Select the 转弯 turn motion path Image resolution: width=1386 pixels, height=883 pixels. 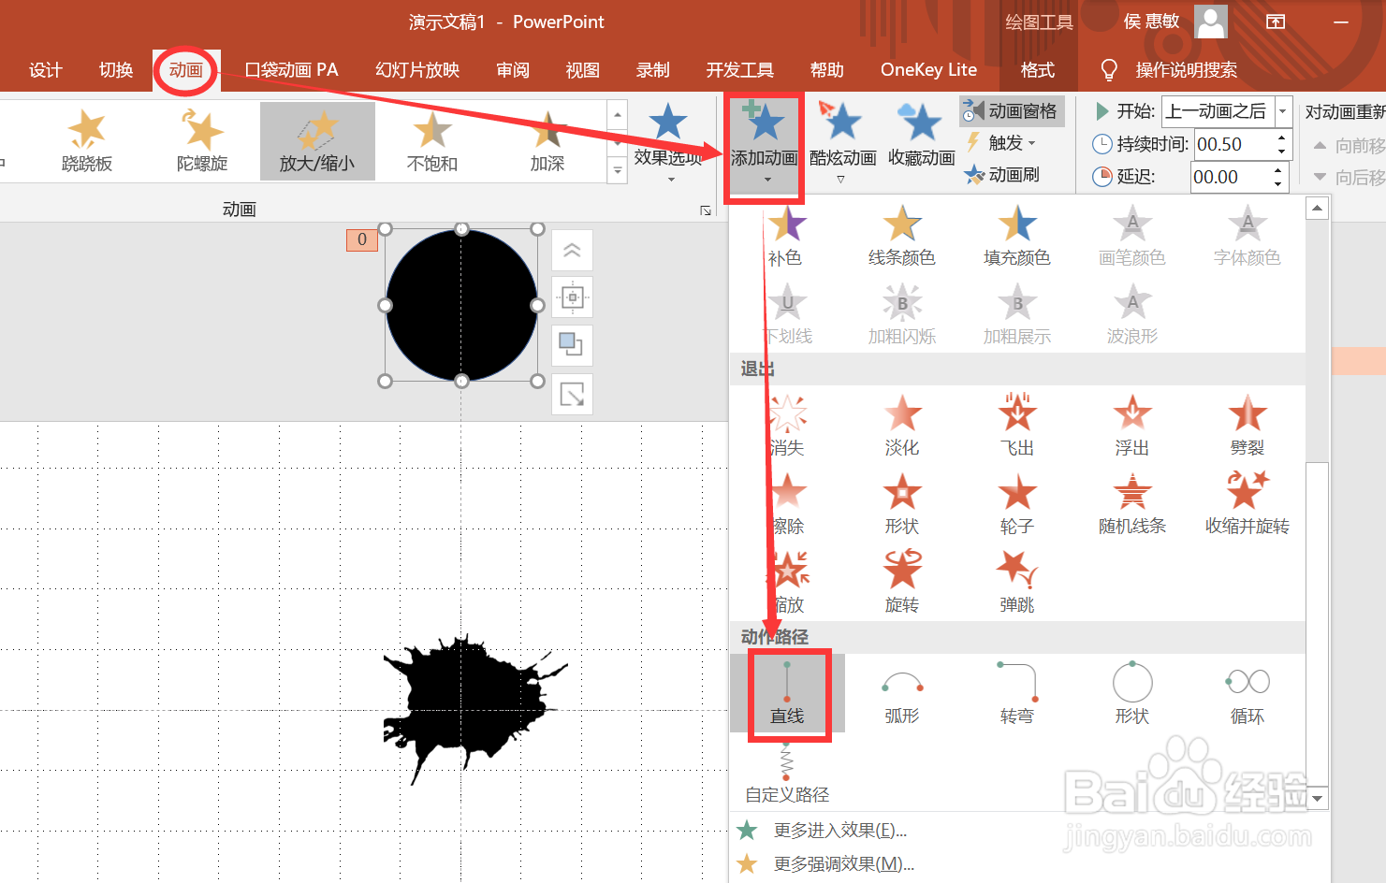coord(1017,693)
